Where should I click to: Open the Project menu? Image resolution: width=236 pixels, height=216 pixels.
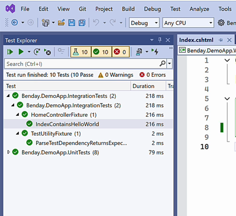(x=104, y=9)
